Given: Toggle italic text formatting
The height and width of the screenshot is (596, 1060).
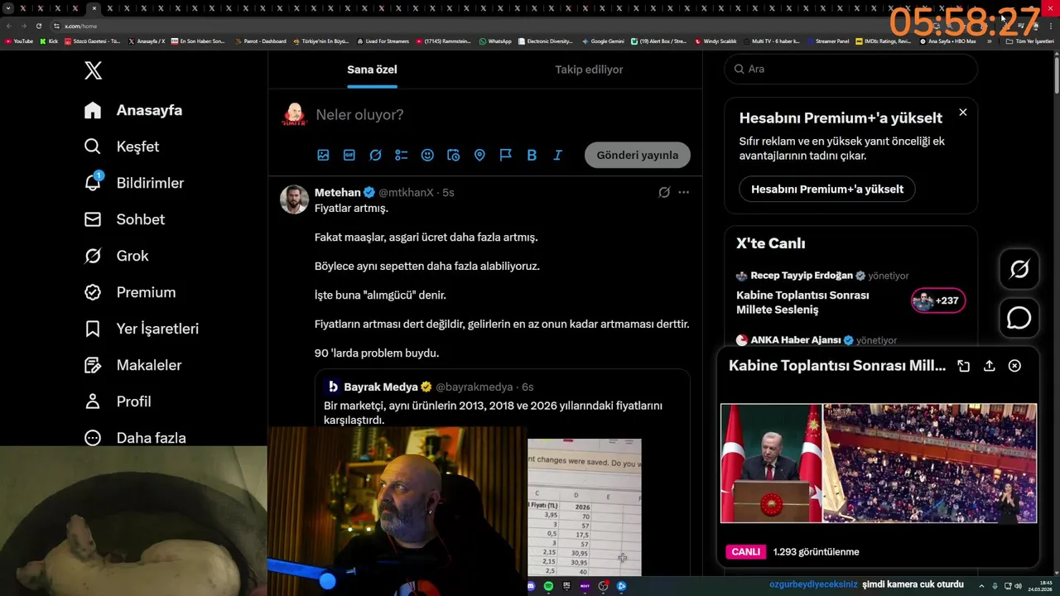Looking at the screenshot, I should click(x=557, y=155).
